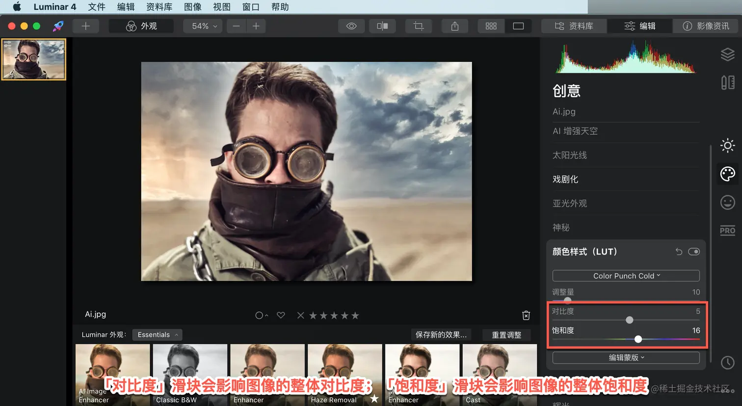742x406 pixels.
Task: Click the histogram display
Action: pos(626,56)
